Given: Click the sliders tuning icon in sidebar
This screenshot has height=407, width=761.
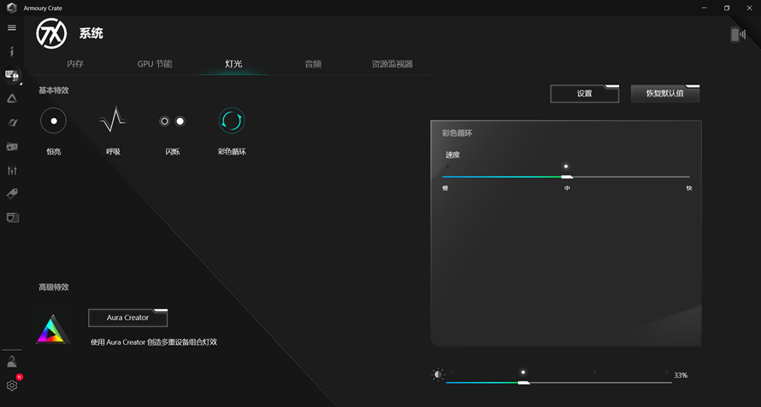Looking at the screenshot, I should (12, 170).
